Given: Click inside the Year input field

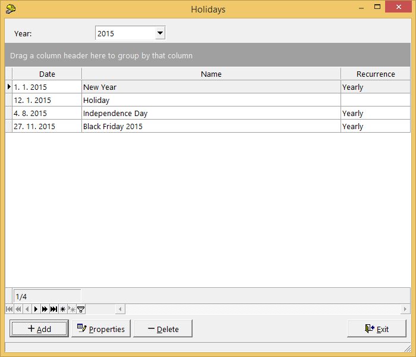Looking at the screenshot, I should click(x=124, y=34).
